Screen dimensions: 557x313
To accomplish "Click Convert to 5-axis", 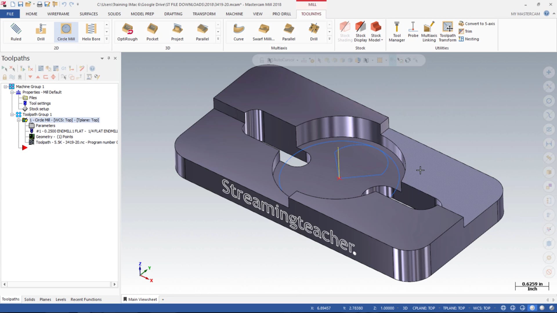I will point(477,23).
